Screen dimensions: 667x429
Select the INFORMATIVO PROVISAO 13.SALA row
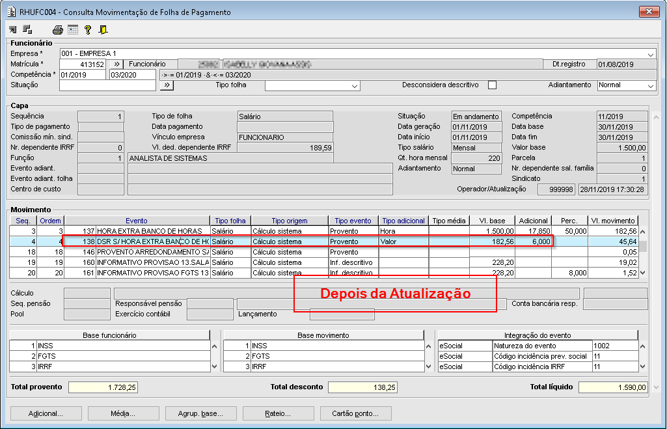(x=323, y=262)
